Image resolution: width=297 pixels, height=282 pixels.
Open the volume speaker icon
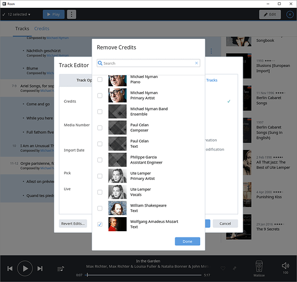point(286,266)
